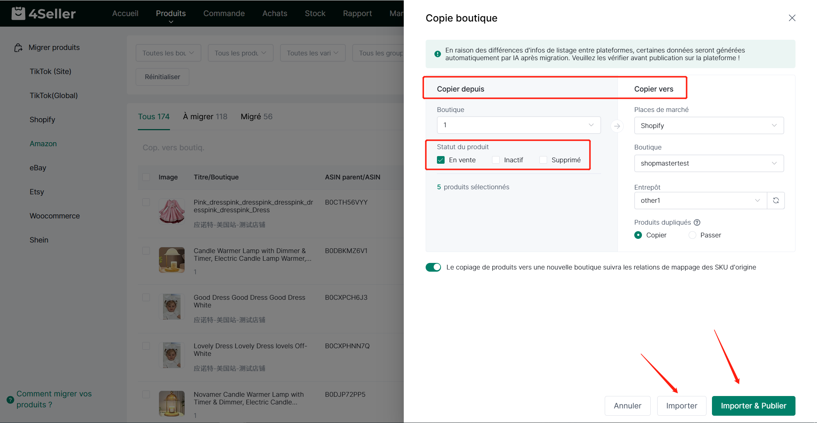The height and width of the screenshot is (423, 817).
Task: Open the Tous les groupes filter dropdown
Action: point(378,53)
